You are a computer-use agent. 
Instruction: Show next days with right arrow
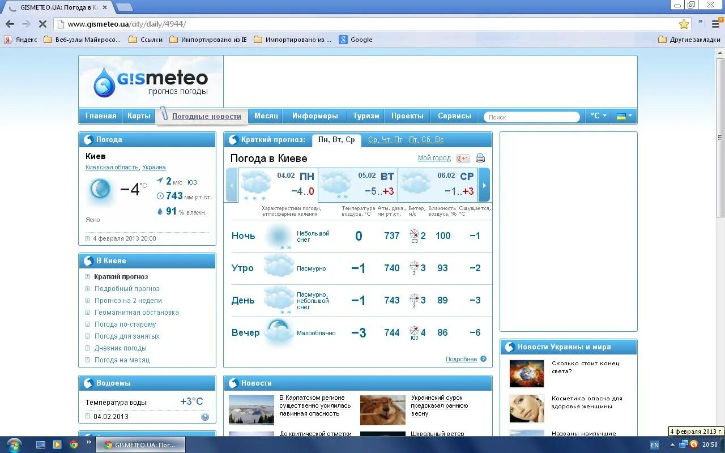point(484,185)
